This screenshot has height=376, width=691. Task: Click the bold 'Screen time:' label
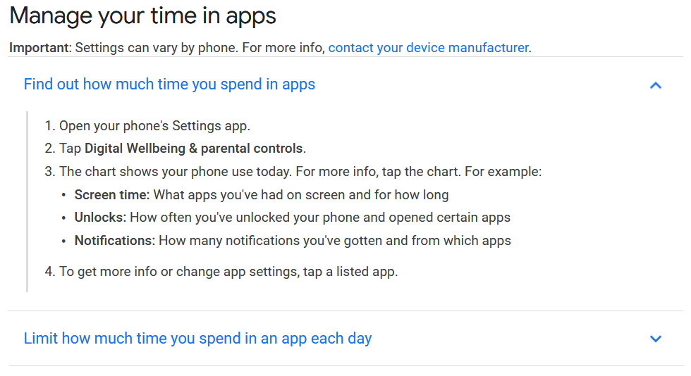112,194
